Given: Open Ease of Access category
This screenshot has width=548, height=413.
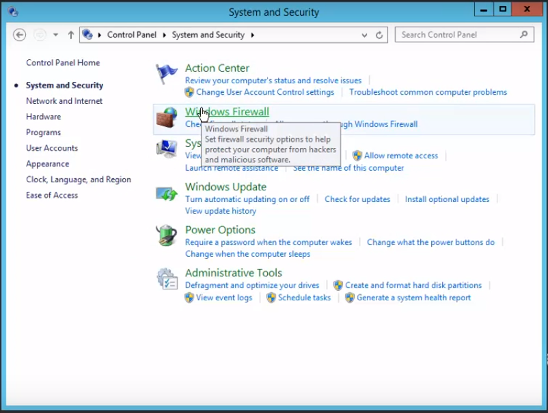Looking at the screenshot, I should click(52, 195).
